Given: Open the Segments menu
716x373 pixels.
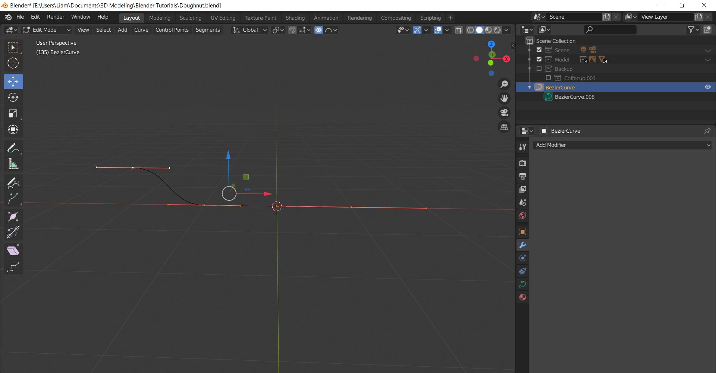Looking at the screenshot, I should click(x=208, y=30).
